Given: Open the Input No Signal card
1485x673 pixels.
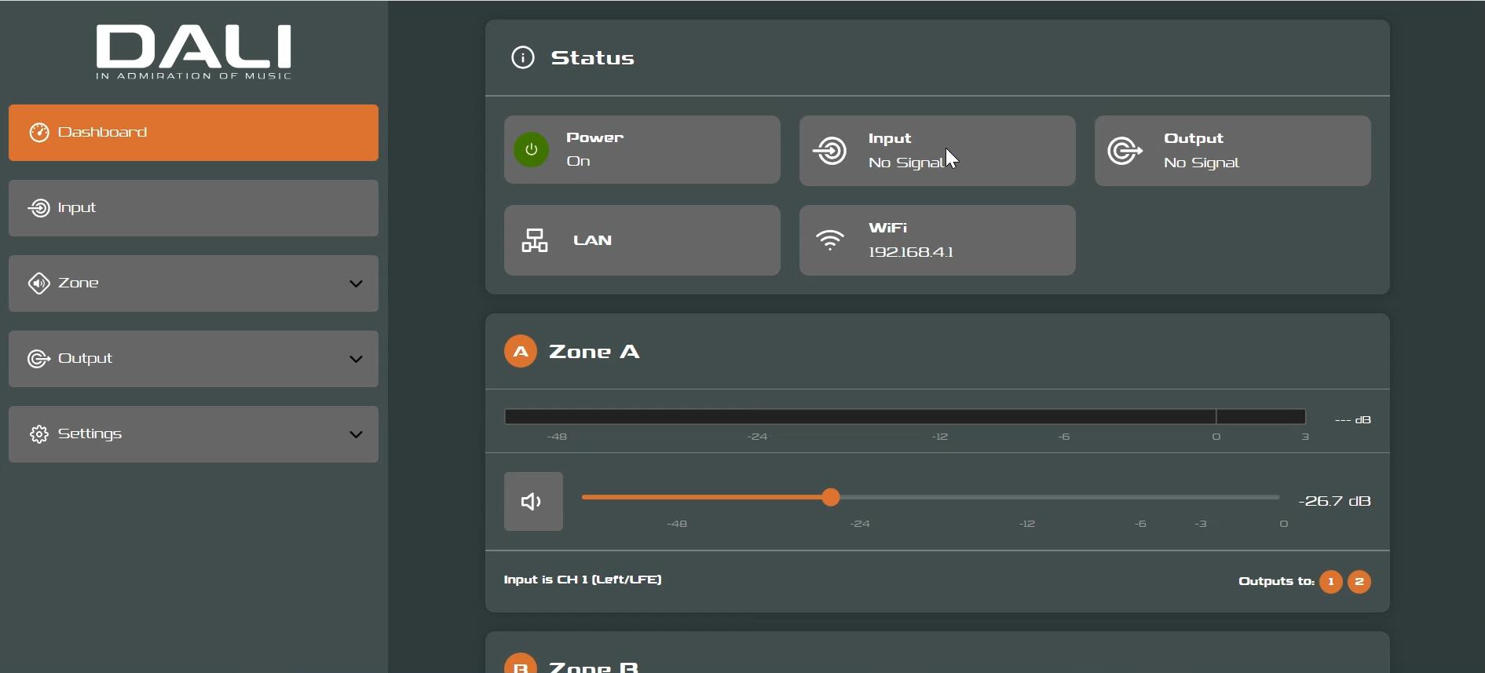Looking at the screenshot, I should [x=938, y=151].
